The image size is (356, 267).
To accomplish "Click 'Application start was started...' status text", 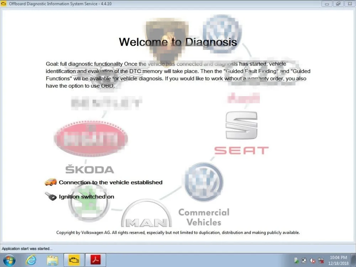I will [27, 248].
